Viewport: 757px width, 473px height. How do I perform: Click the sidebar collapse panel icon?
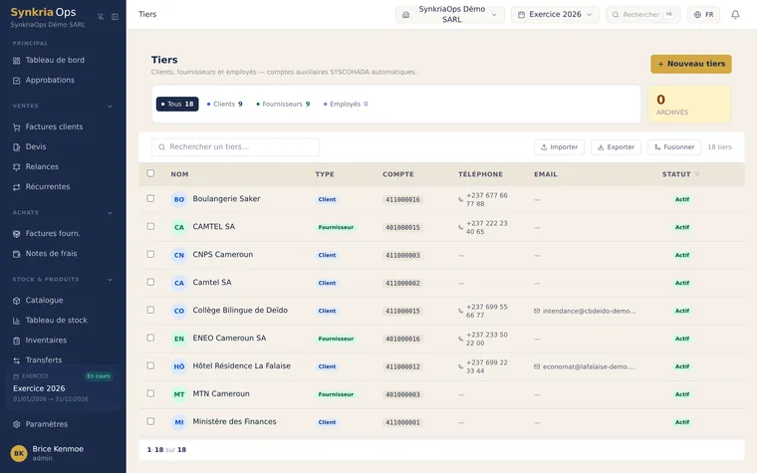[115, 17]
